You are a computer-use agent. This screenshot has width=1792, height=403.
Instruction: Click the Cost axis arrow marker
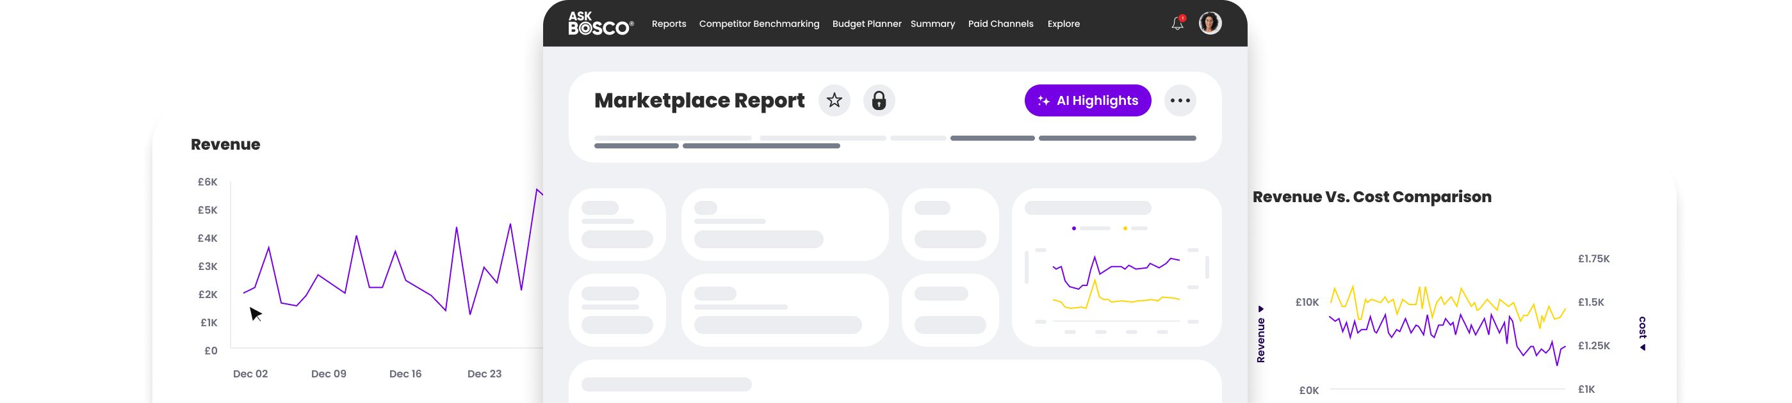pyautogui.click(x=1642, y=347)
